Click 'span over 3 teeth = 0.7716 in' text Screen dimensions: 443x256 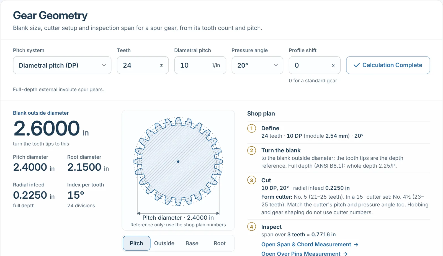click(298, 234)
